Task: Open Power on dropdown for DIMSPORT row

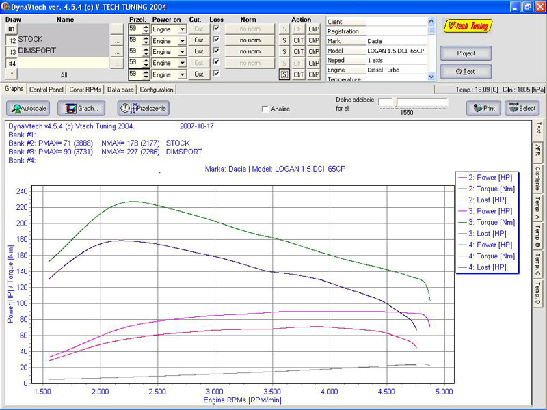Action: 182,52
